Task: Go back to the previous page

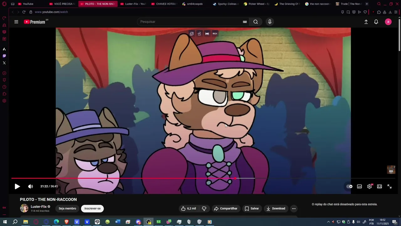Action: point(13,12)
